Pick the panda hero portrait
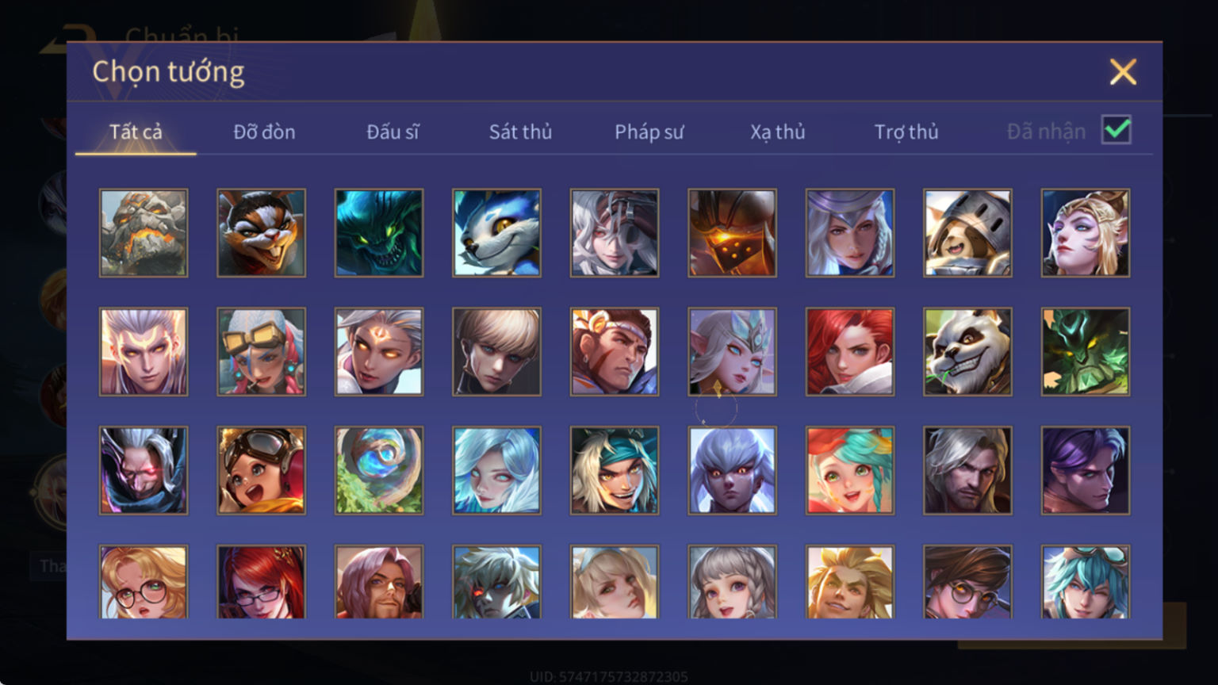Viewport: 1218px width, 685px height. 967,352
